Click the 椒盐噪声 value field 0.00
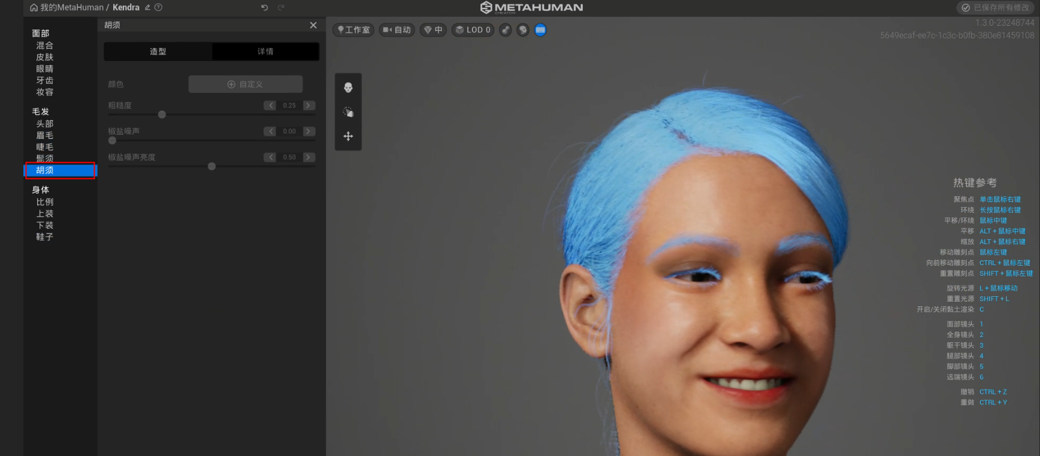Image resolution: width=1040 pixels, height=456 pixels. (x=289, y=131)
